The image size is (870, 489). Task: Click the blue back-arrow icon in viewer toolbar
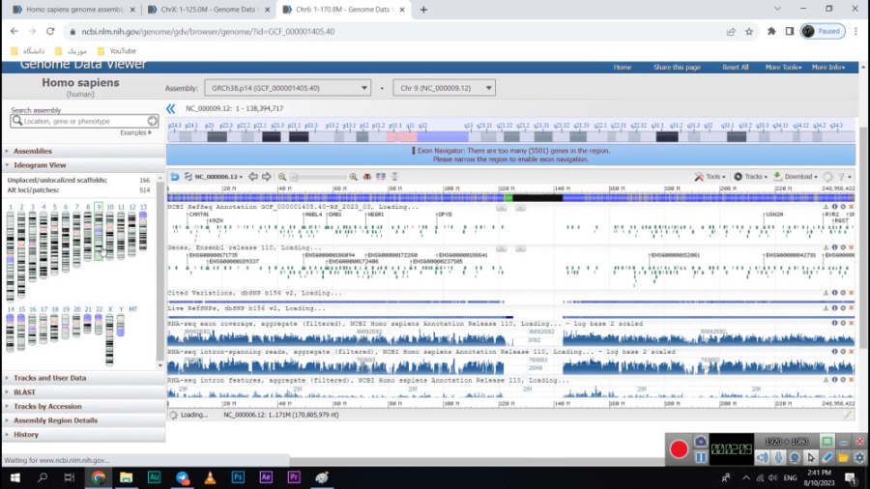tap(174, 177)
